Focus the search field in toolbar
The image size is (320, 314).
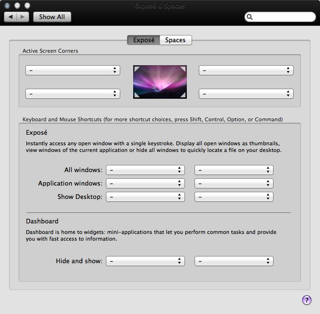pyautogui.click(x=280, y=17)
